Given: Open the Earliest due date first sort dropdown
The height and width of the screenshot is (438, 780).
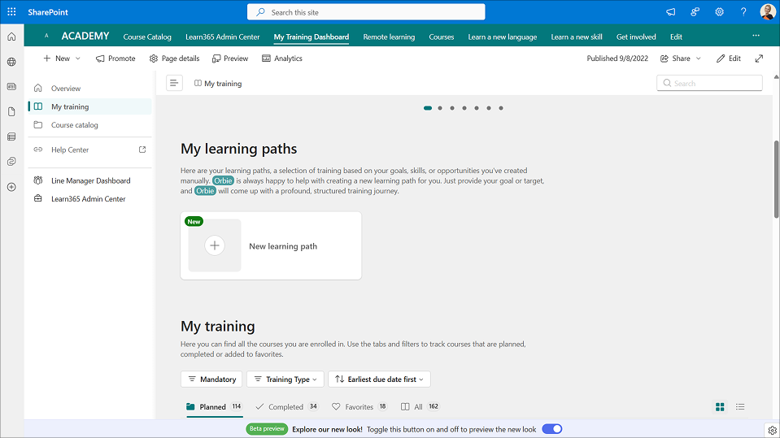Looking at the screenshot, I should (x=379, y=379).
